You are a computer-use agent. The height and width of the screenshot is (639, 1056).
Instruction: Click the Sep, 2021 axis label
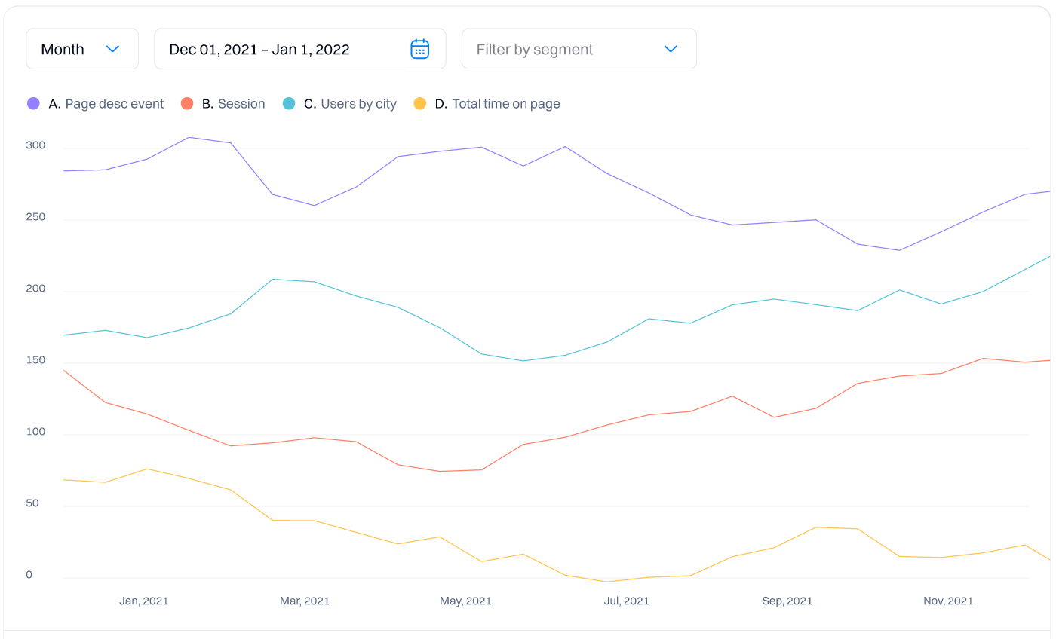(787, 601)
